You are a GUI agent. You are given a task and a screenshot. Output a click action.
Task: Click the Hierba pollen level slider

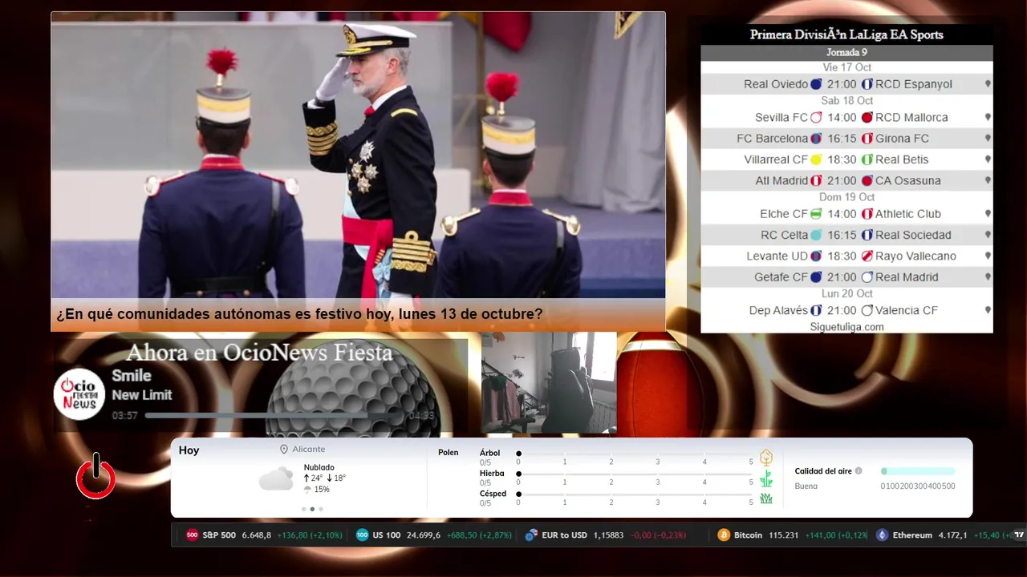[x=635, y=474]
